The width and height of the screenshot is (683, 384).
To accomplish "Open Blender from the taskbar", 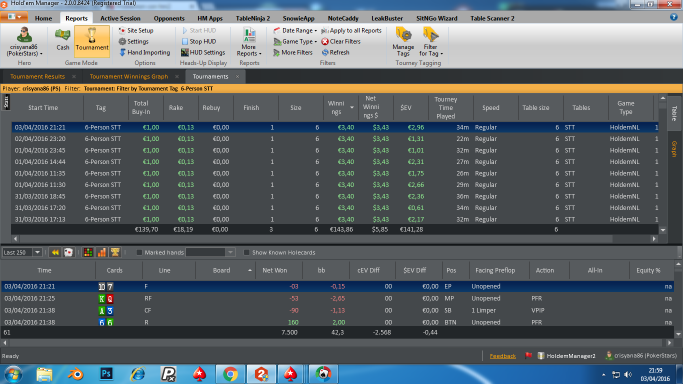I will coord(75,374).
